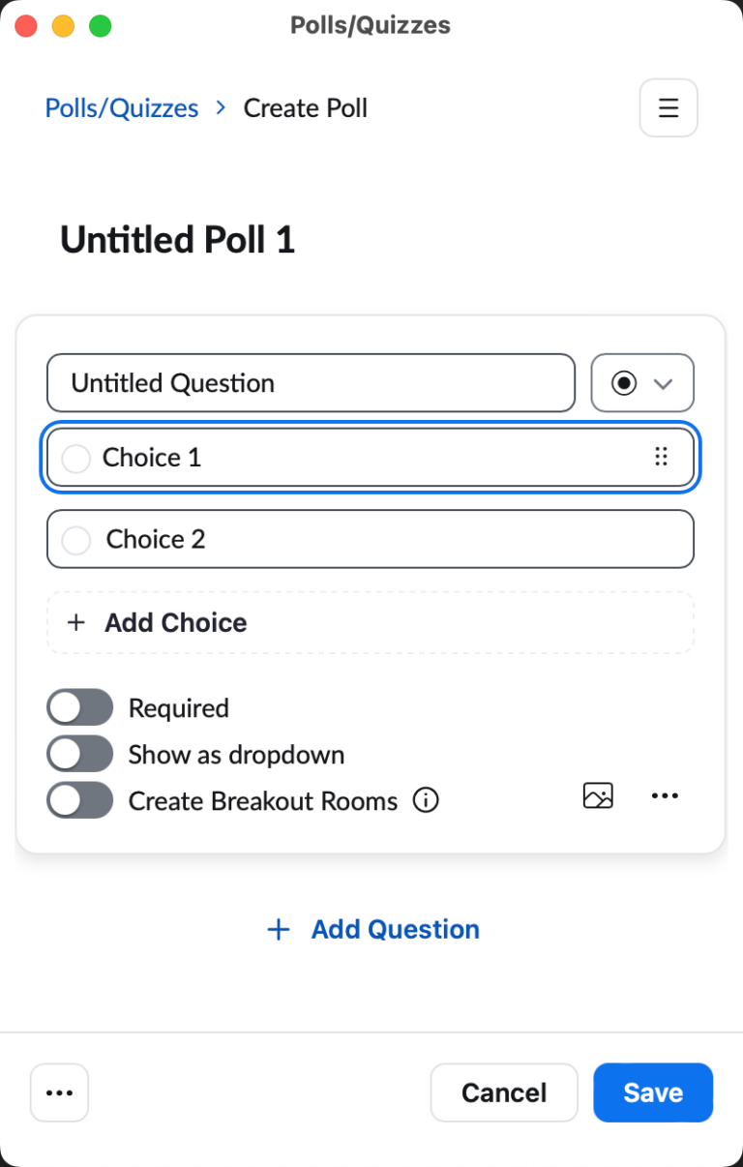743x1167 pixels.
Task: Select the Untitled Poll 1 title
Action: (177, 239)
